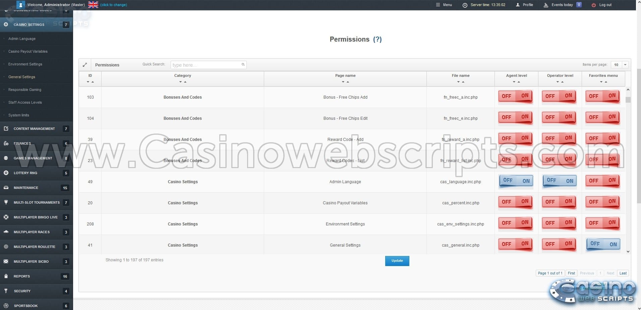Viewport: 641px width, 310px height.
Task: Click the Profile person icon
Action: [518, 5]
